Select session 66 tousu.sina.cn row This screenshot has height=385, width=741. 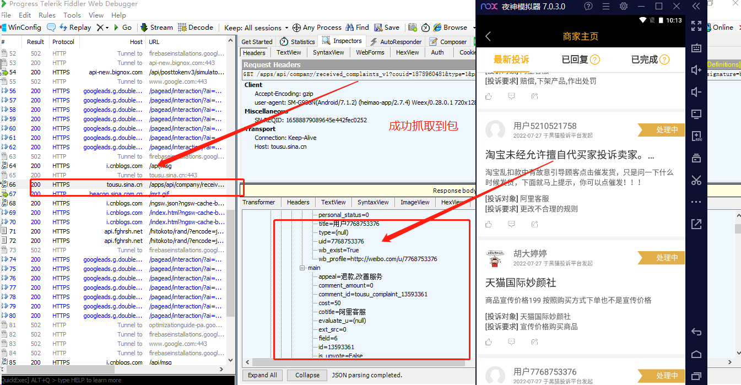(113, 185)
